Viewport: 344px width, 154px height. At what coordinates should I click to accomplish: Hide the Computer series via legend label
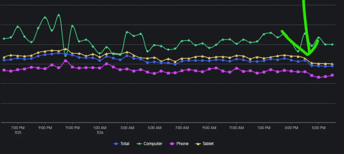[153, 144]
